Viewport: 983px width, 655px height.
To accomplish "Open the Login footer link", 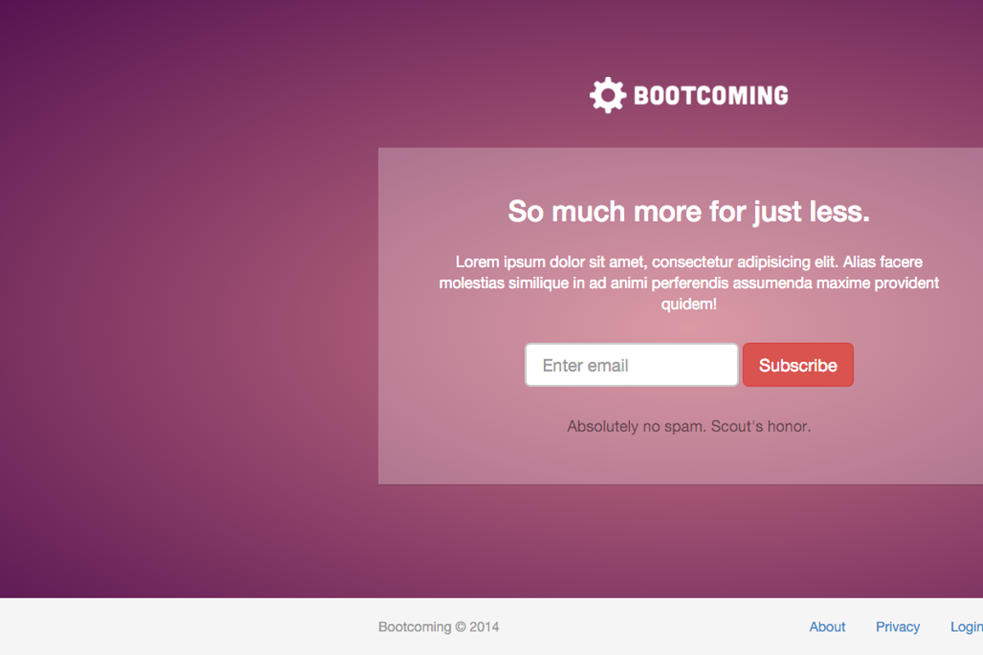I will tap(967, 627).
